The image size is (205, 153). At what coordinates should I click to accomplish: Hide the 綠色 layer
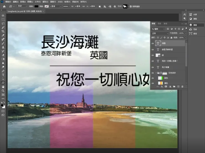click(153, 78)
